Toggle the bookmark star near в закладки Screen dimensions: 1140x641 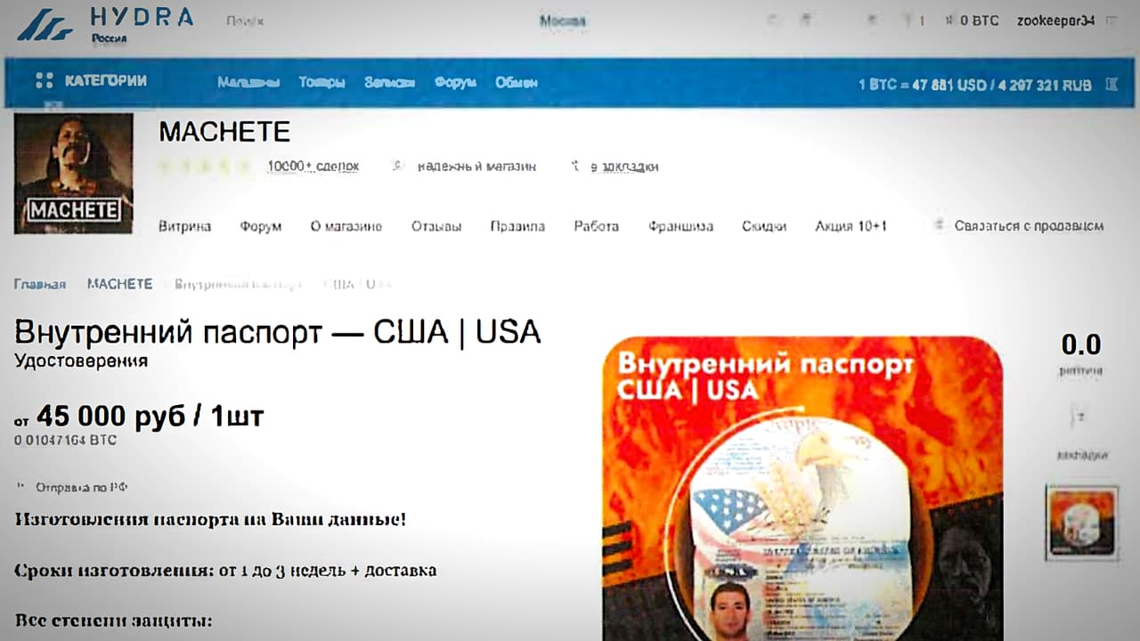(x=576, y=166)
